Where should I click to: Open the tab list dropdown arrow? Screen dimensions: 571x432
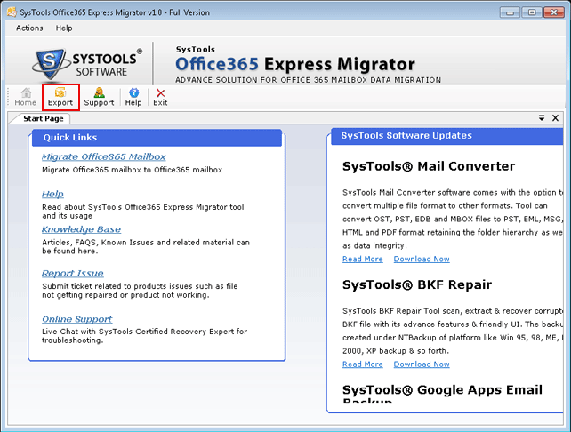tap(542, 118)
